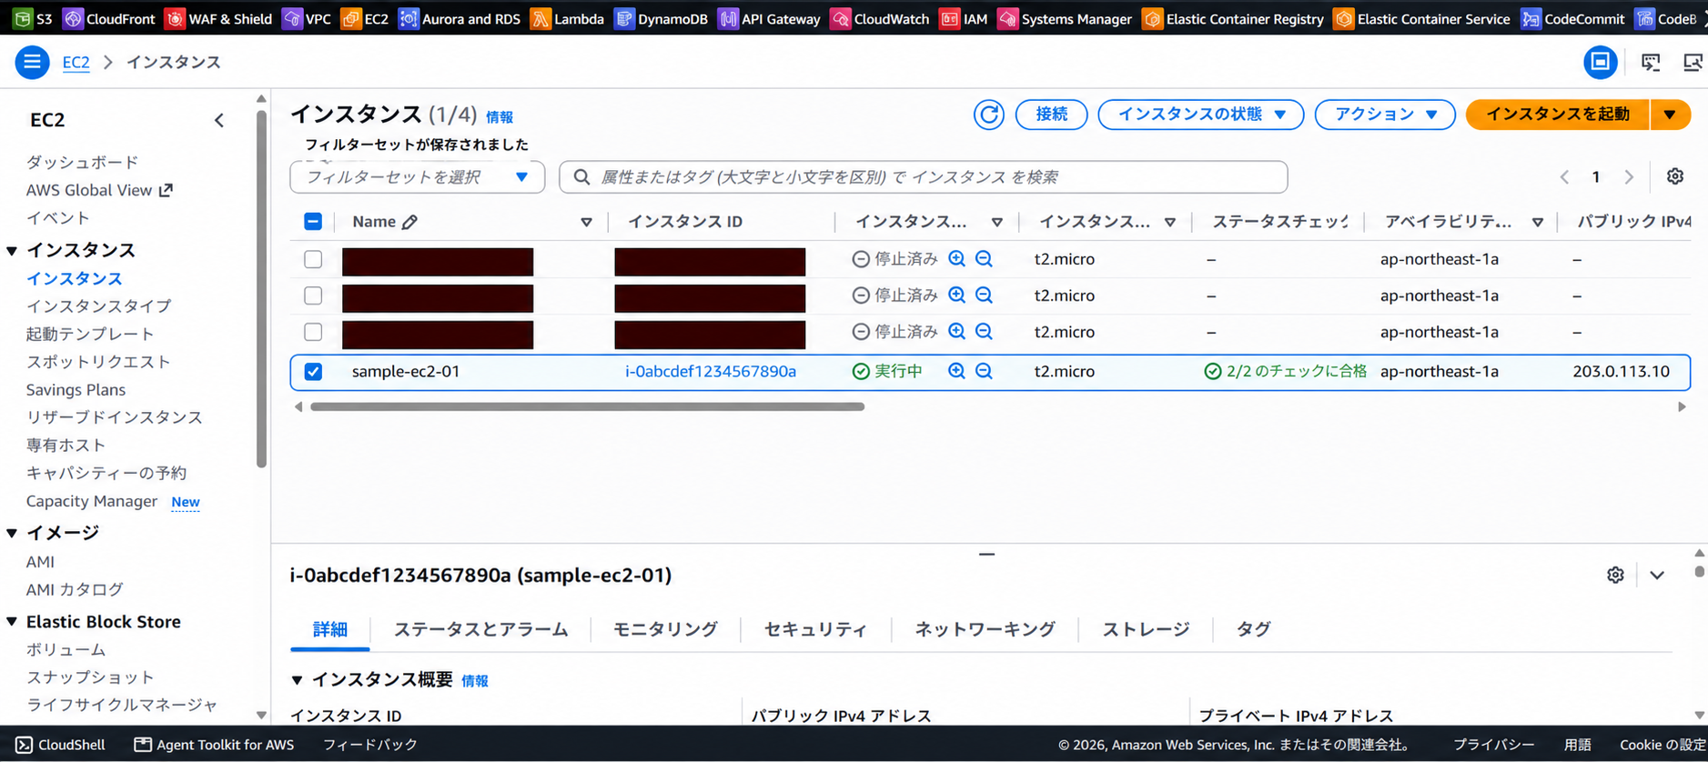Open the VPC shortcut icon
Image resolution: width=1708 pixels, height=762 pixels.
tap(292, 18)
